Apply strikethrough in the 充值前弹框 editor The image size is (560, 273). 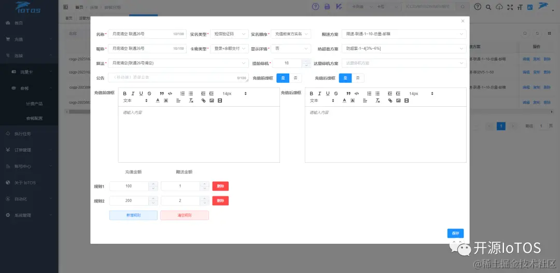149,93
